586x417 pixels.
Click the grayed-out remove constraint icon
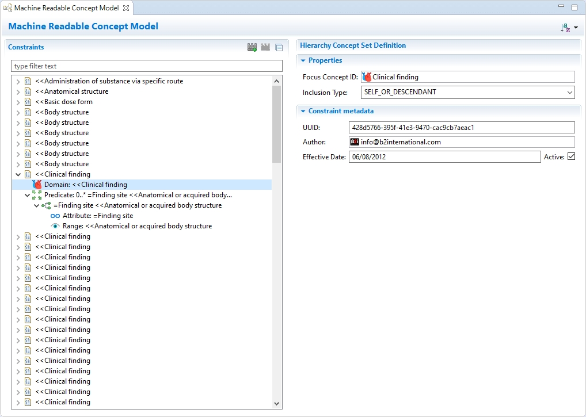[x=265, y=47]
